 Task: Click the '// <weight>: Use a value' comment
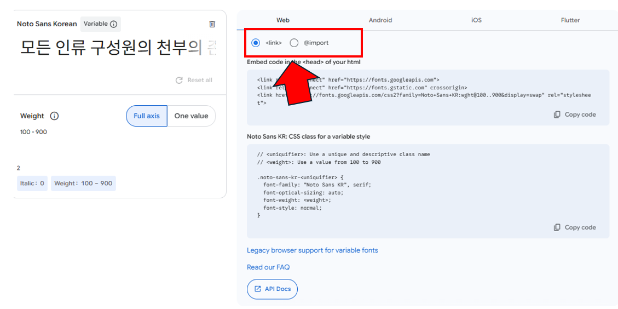319,162
